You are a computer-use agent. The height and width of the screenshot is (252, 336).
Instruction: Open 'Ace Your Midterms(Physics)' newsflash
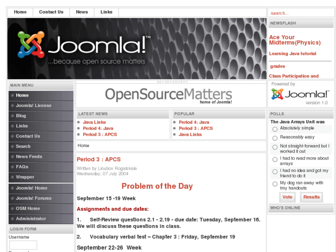click(295, 40)
